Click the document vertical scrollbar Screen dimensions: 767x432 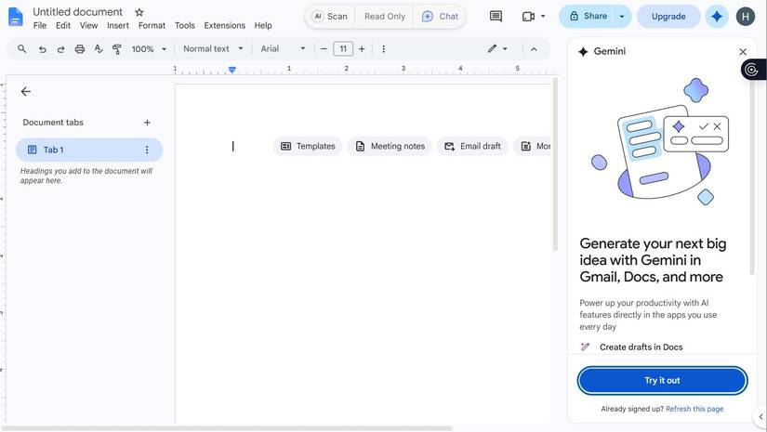point(555,164)
